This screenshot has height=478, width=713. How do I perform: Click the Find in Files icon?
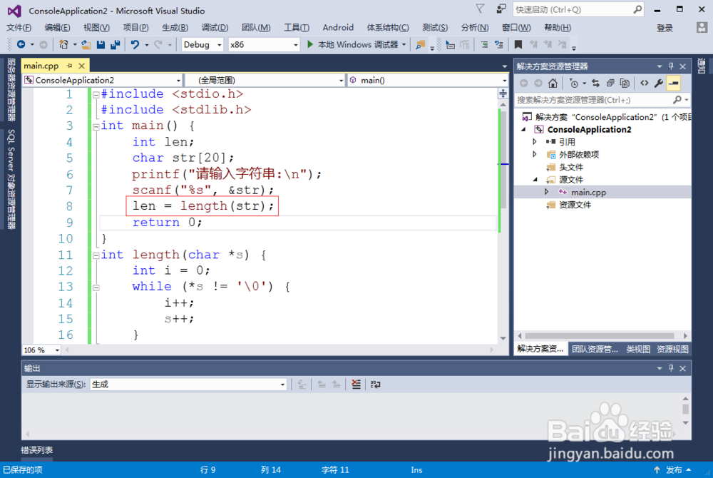421,44
